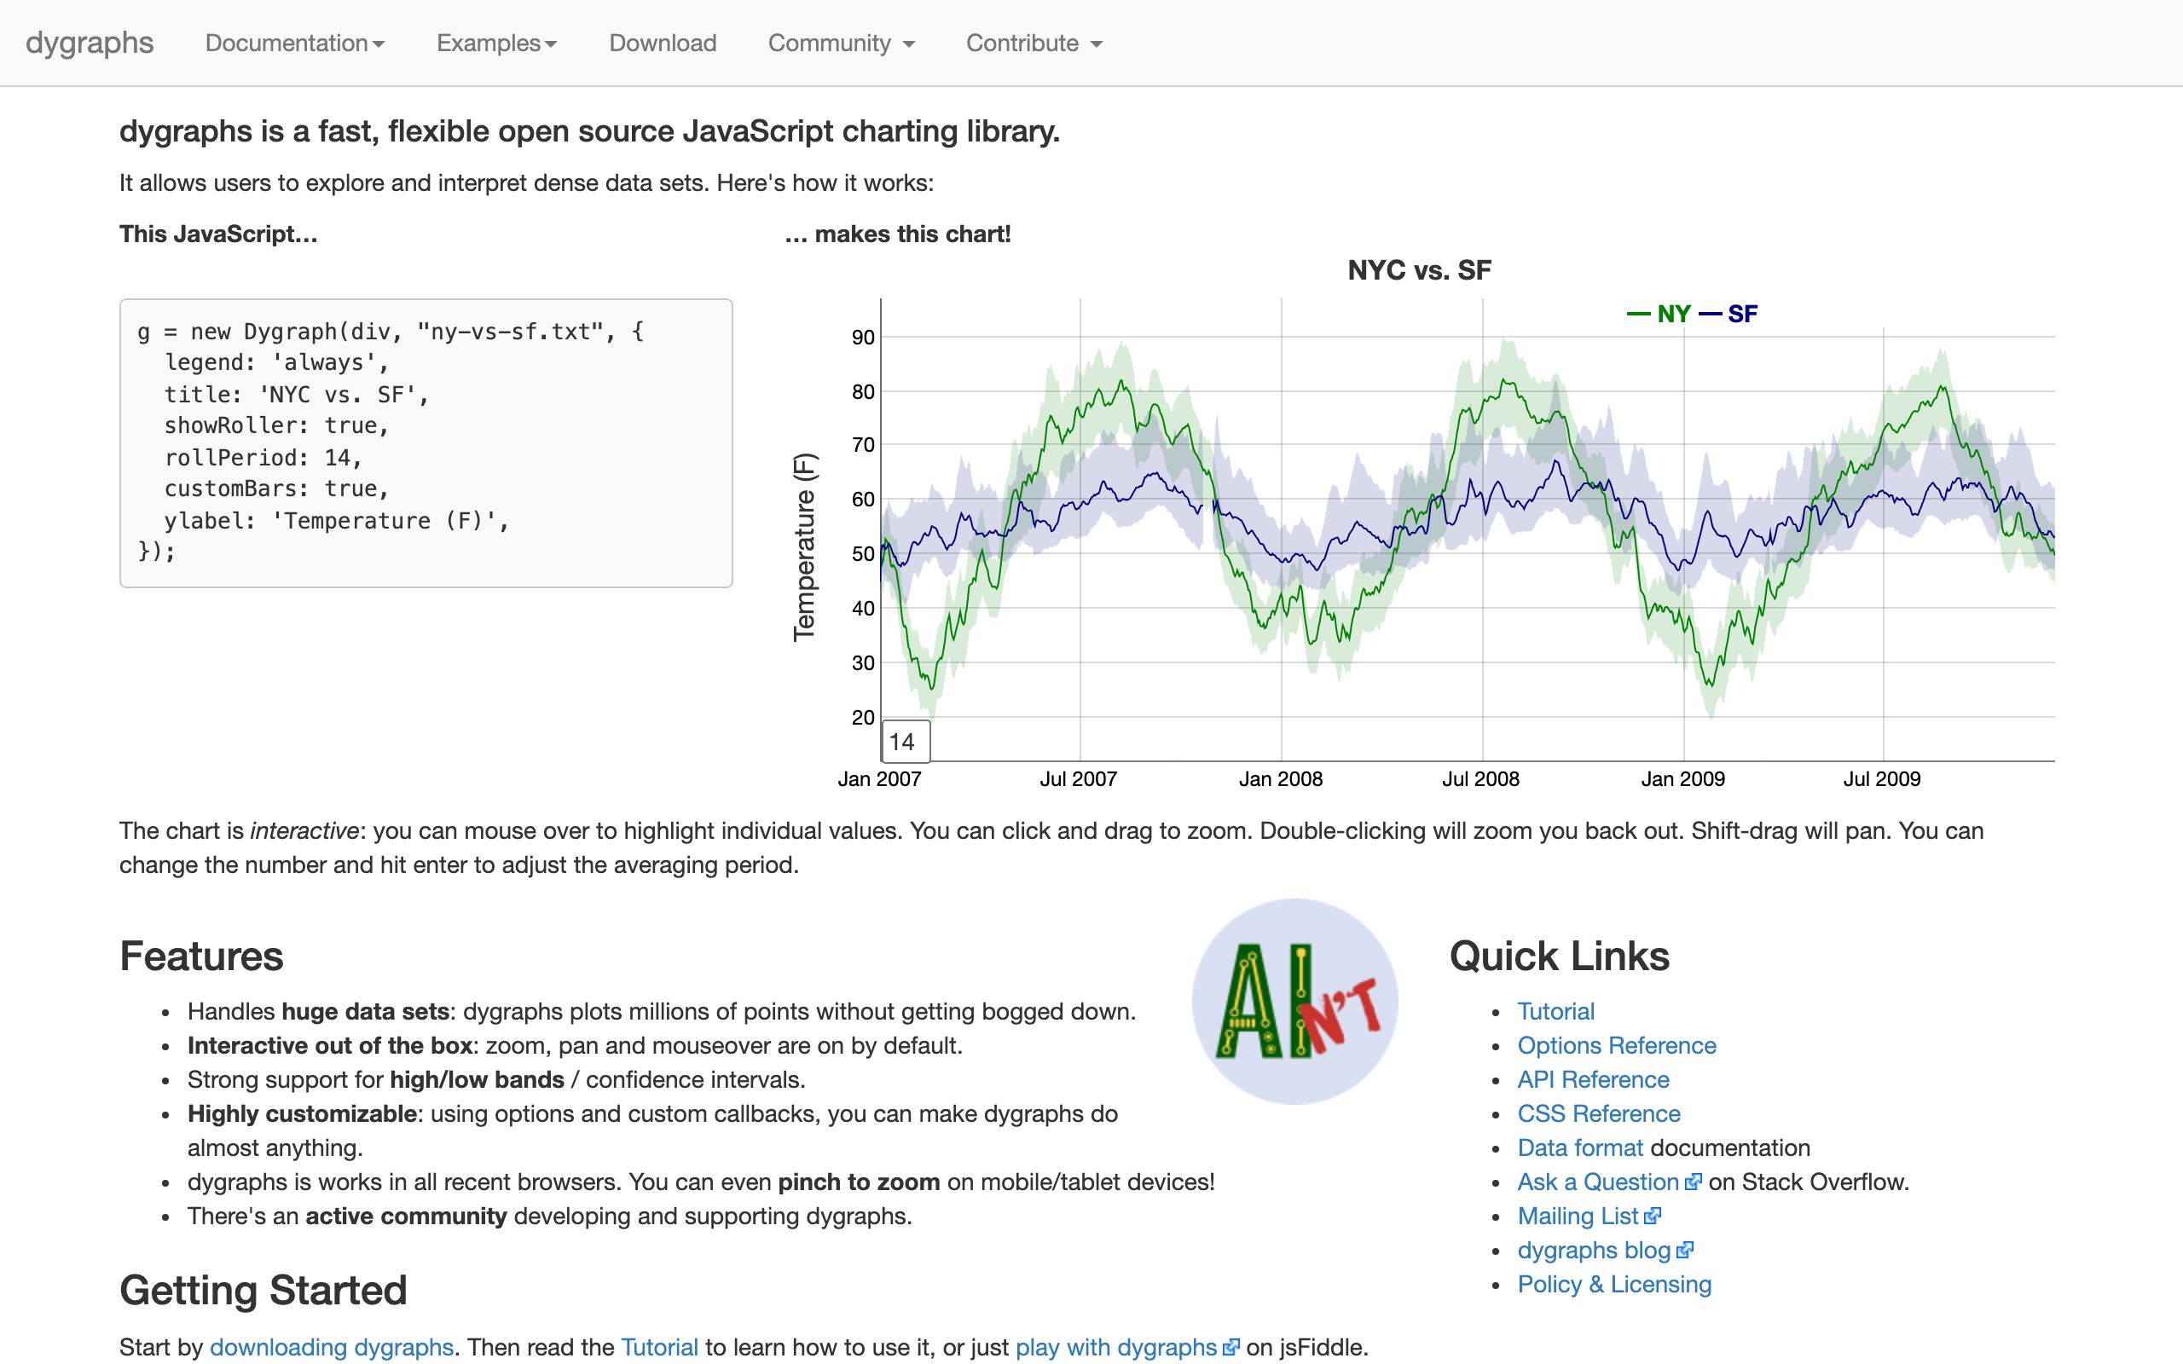This screenshot has width=2183, height=1364.
Task: Click the rollPeriod: 14 code line
Action: point(263,458)
